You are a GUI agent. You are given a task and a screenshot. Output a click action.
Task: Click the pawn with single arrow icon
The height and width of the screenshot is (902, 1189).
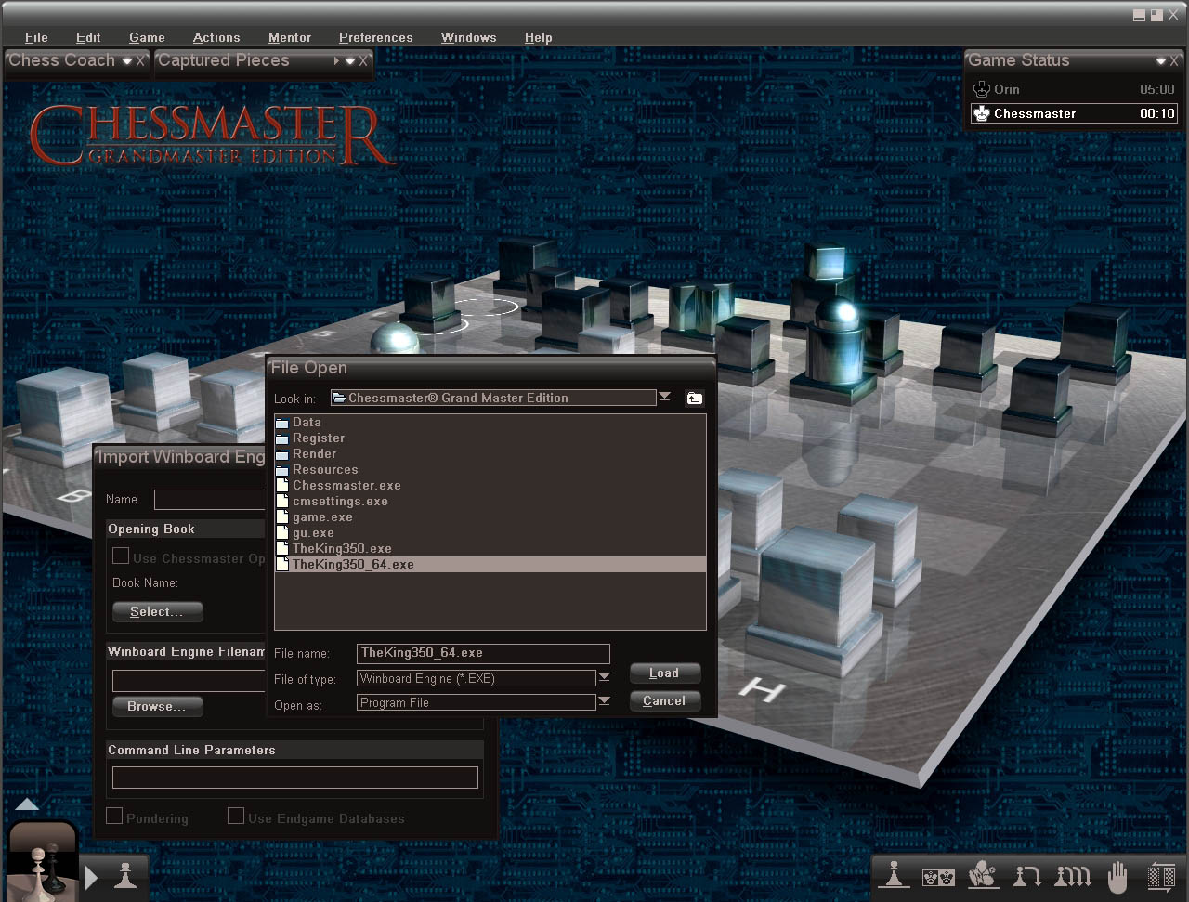pos(1027,876)
